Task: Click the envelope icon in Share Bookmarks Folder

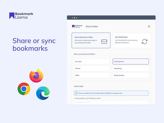Action: click(104, 42)
